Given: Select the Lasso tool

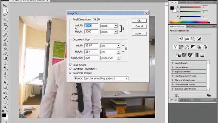Looking at the screenshot, I should [5, 15].
